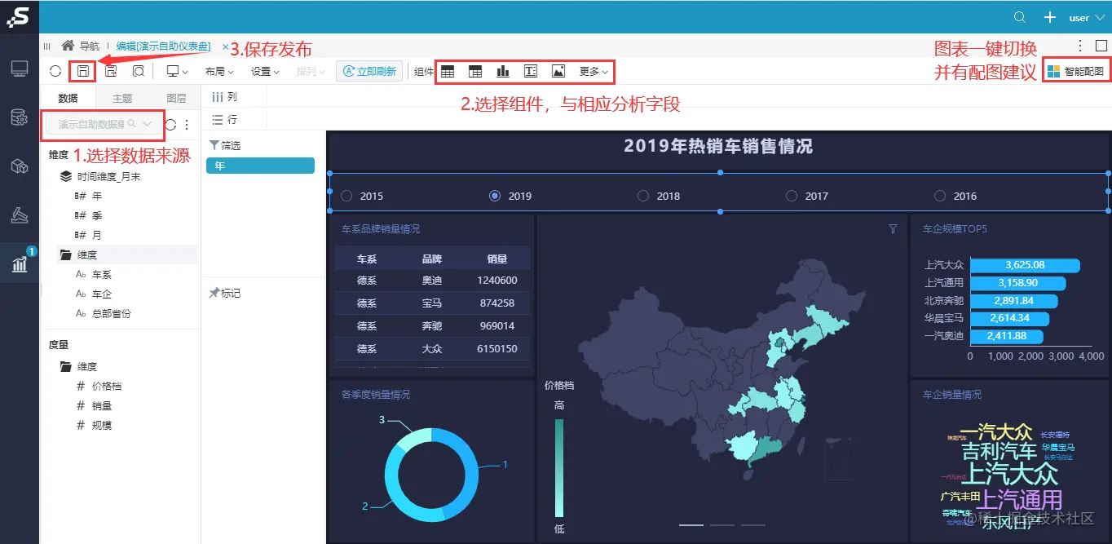The height and width of the screenshot is (544, 1112).
Task: Switch to the 主题 tab
Action: tap(121, 98)
